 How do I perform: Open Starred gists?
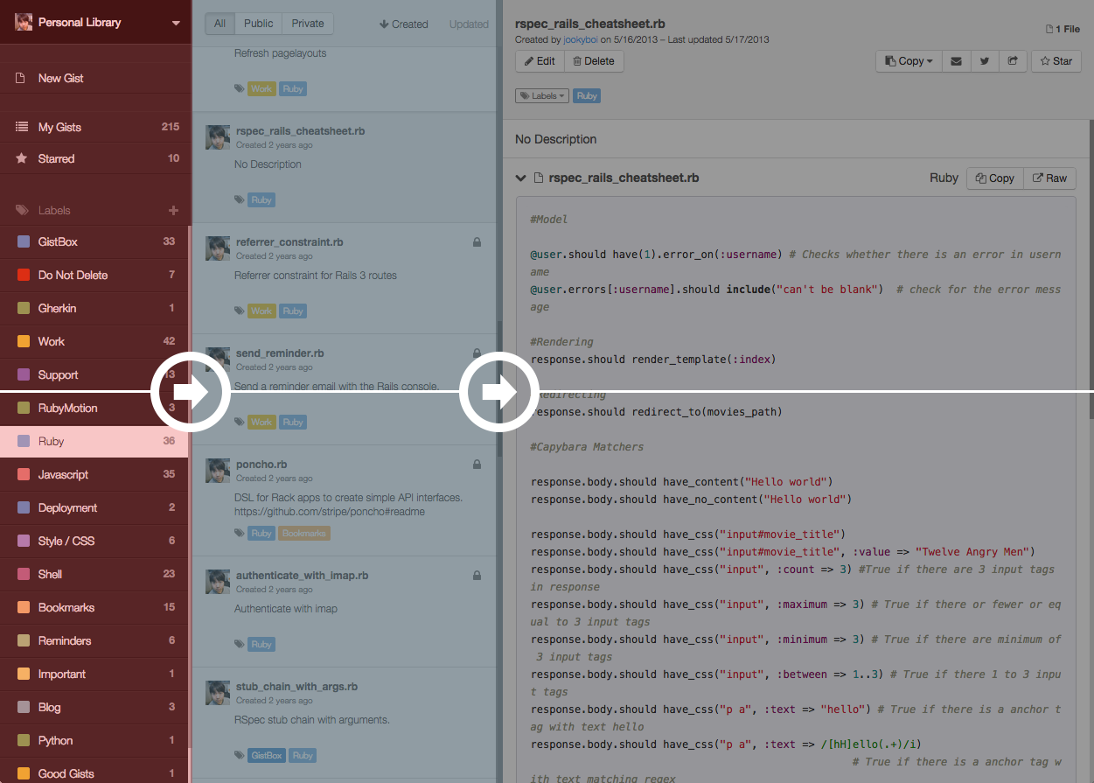click(x=95, y=158)
